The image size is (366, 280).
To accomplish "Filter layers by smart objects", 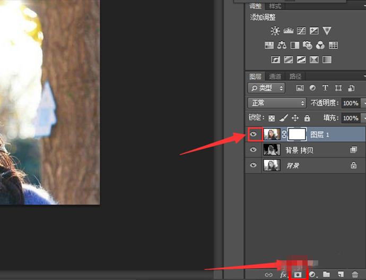I will point(351,88).
